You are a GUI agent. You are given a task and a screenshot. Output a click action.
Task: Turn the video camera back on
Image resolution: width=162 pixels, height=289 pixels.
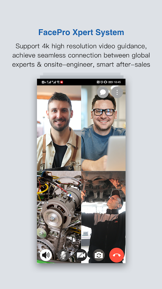pos(81,255)
